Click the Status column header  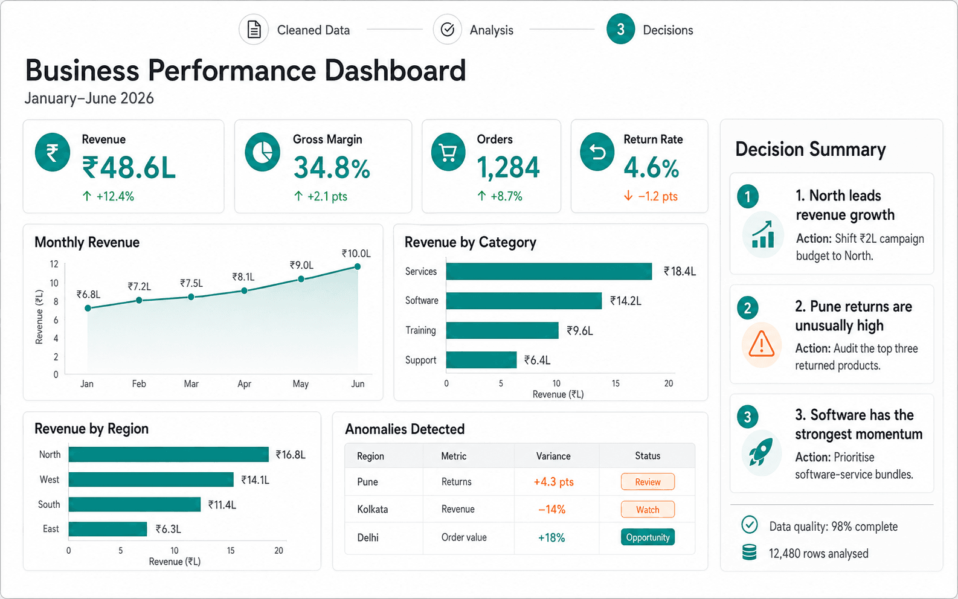click(648, 456)
